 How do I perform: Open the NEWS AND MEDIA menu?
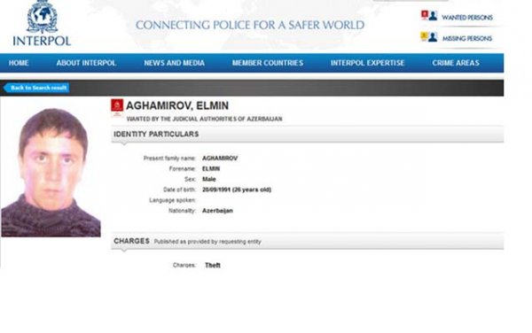[174, 63]
